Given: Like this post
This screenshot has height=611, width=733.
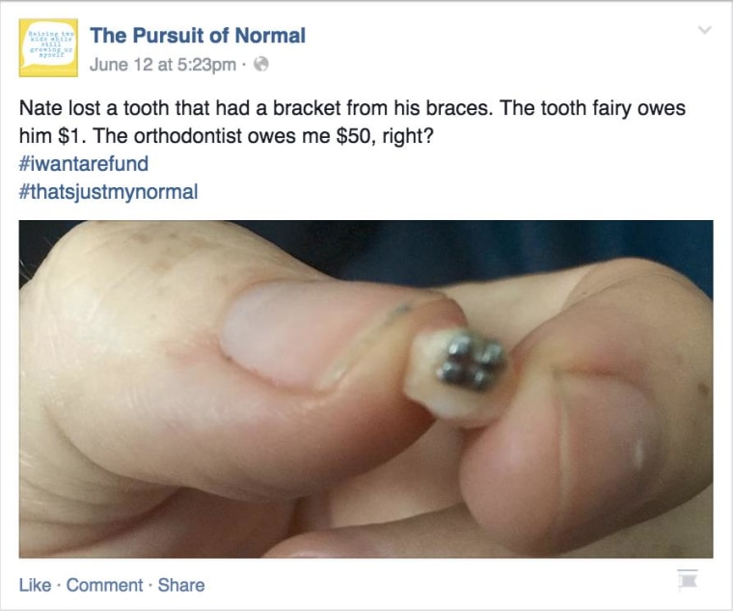Looking at the screenshot, I should click(x=35, y=585).
